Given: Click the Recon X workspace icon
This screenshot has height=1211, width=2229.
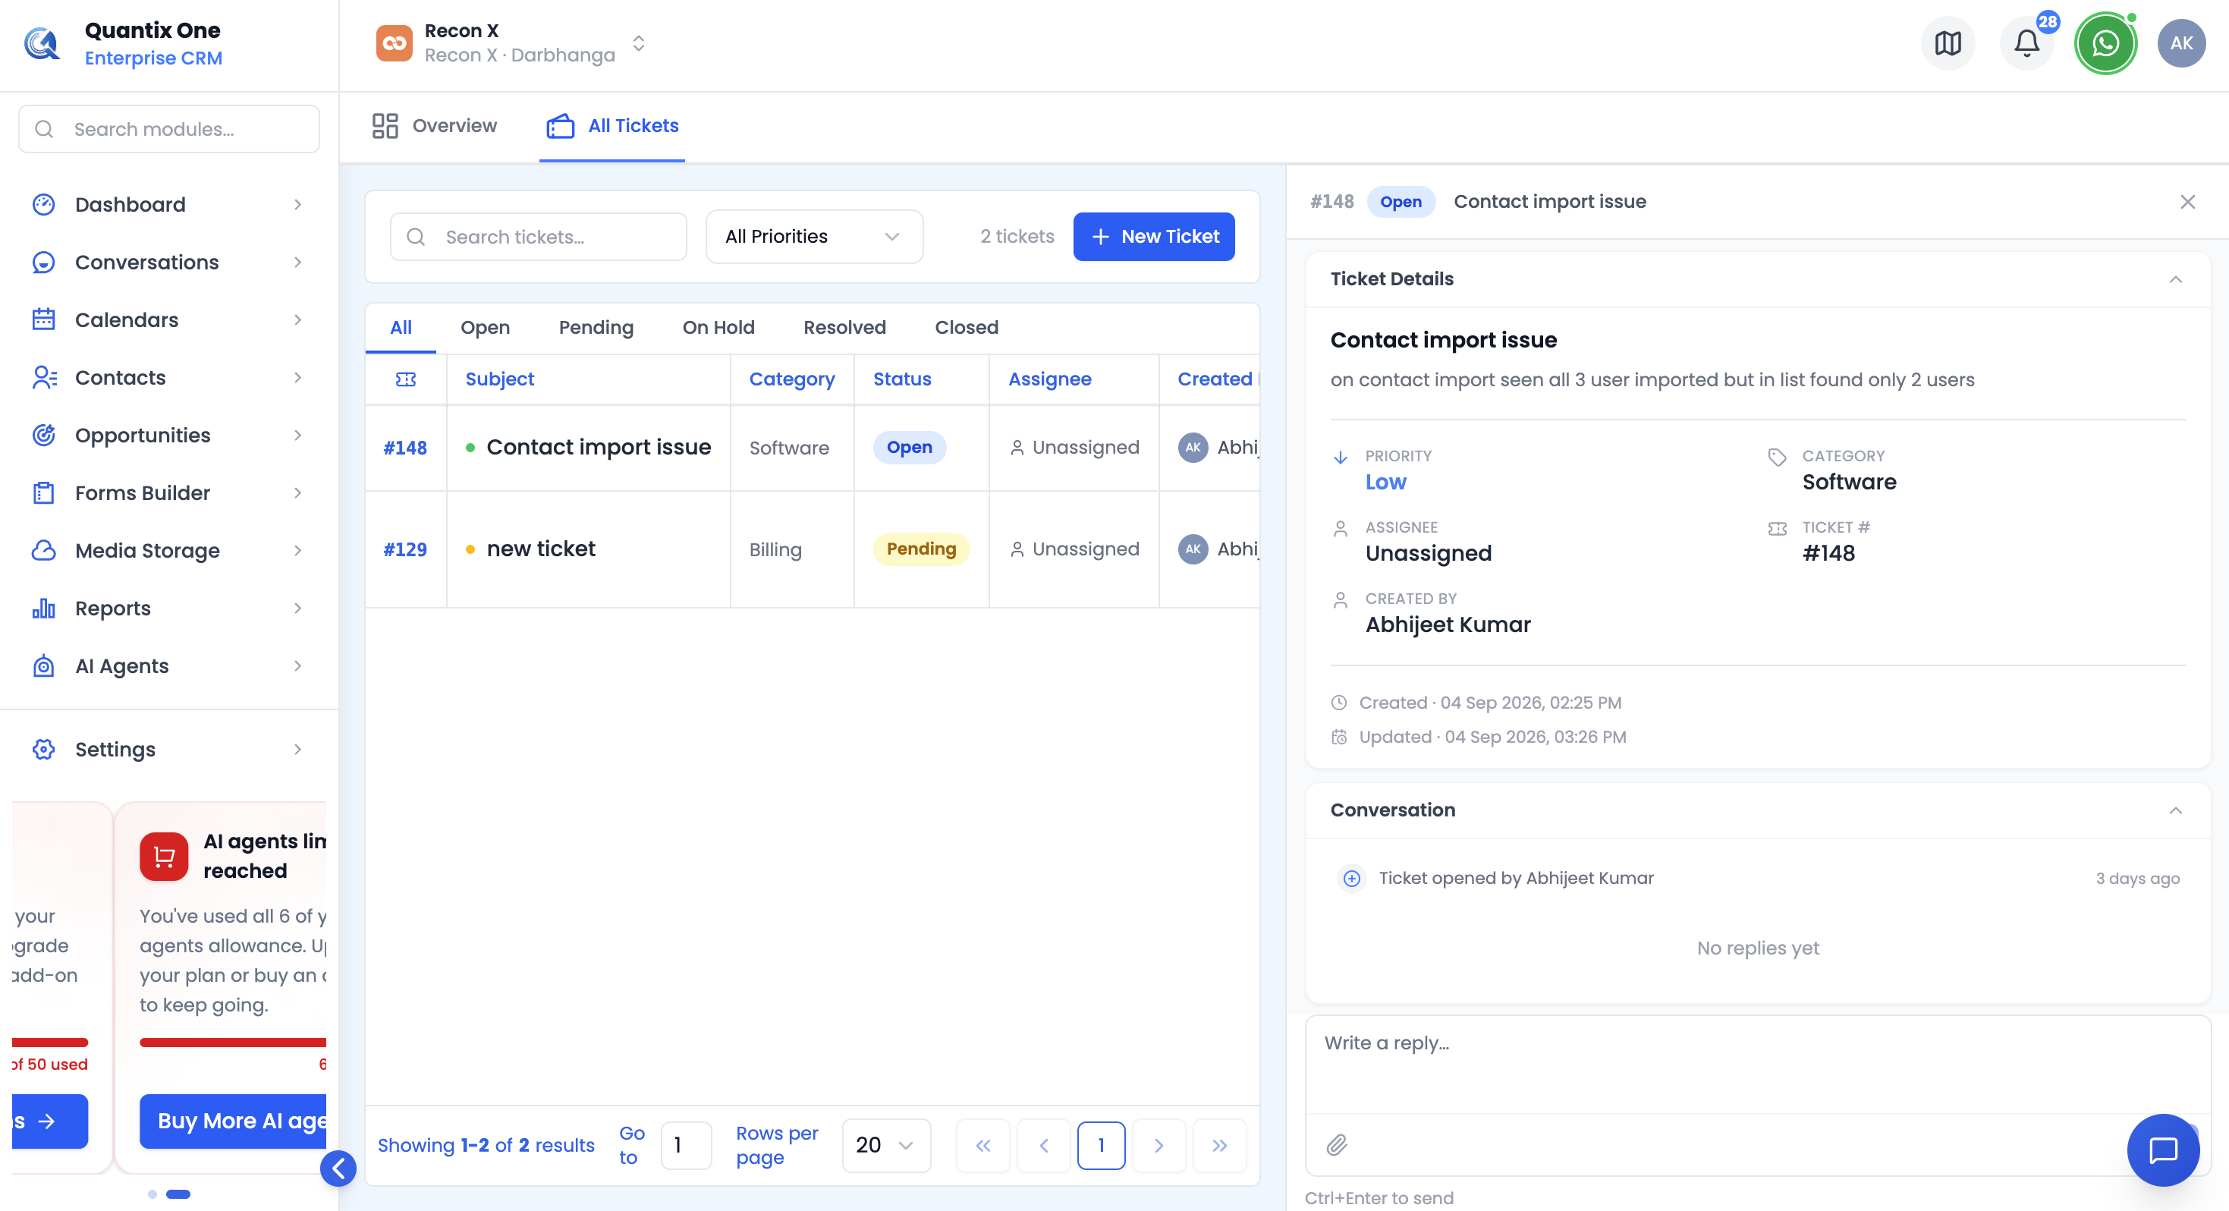Looking at the screenshot, I should coord(395,43).
